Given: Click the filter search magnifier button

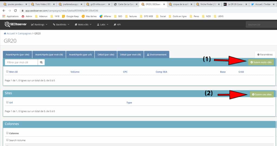Looking at the screenshot, I should click(41, 62).
